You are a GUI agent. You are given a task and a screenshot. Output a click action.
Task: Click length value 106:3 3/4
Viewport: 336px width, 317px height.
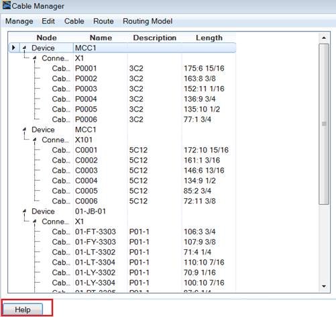[x=200, y=232]
